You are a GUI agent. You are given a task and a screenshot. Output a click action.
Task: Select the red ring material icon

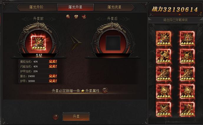click(84, 17)
